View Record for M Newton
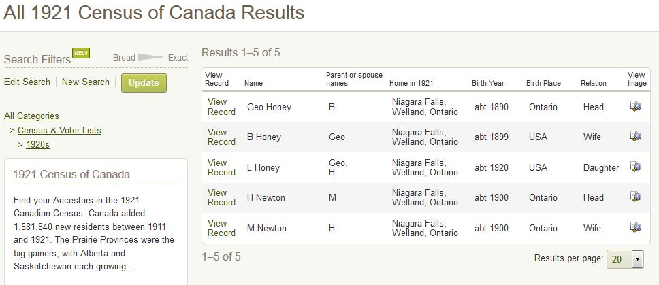Image resolution: width=659 pixels, height=285 pixels. coord(221,228)
